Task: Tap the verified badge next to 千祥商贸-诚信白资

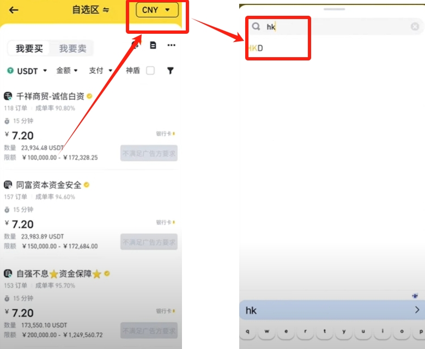Action: 89,96
